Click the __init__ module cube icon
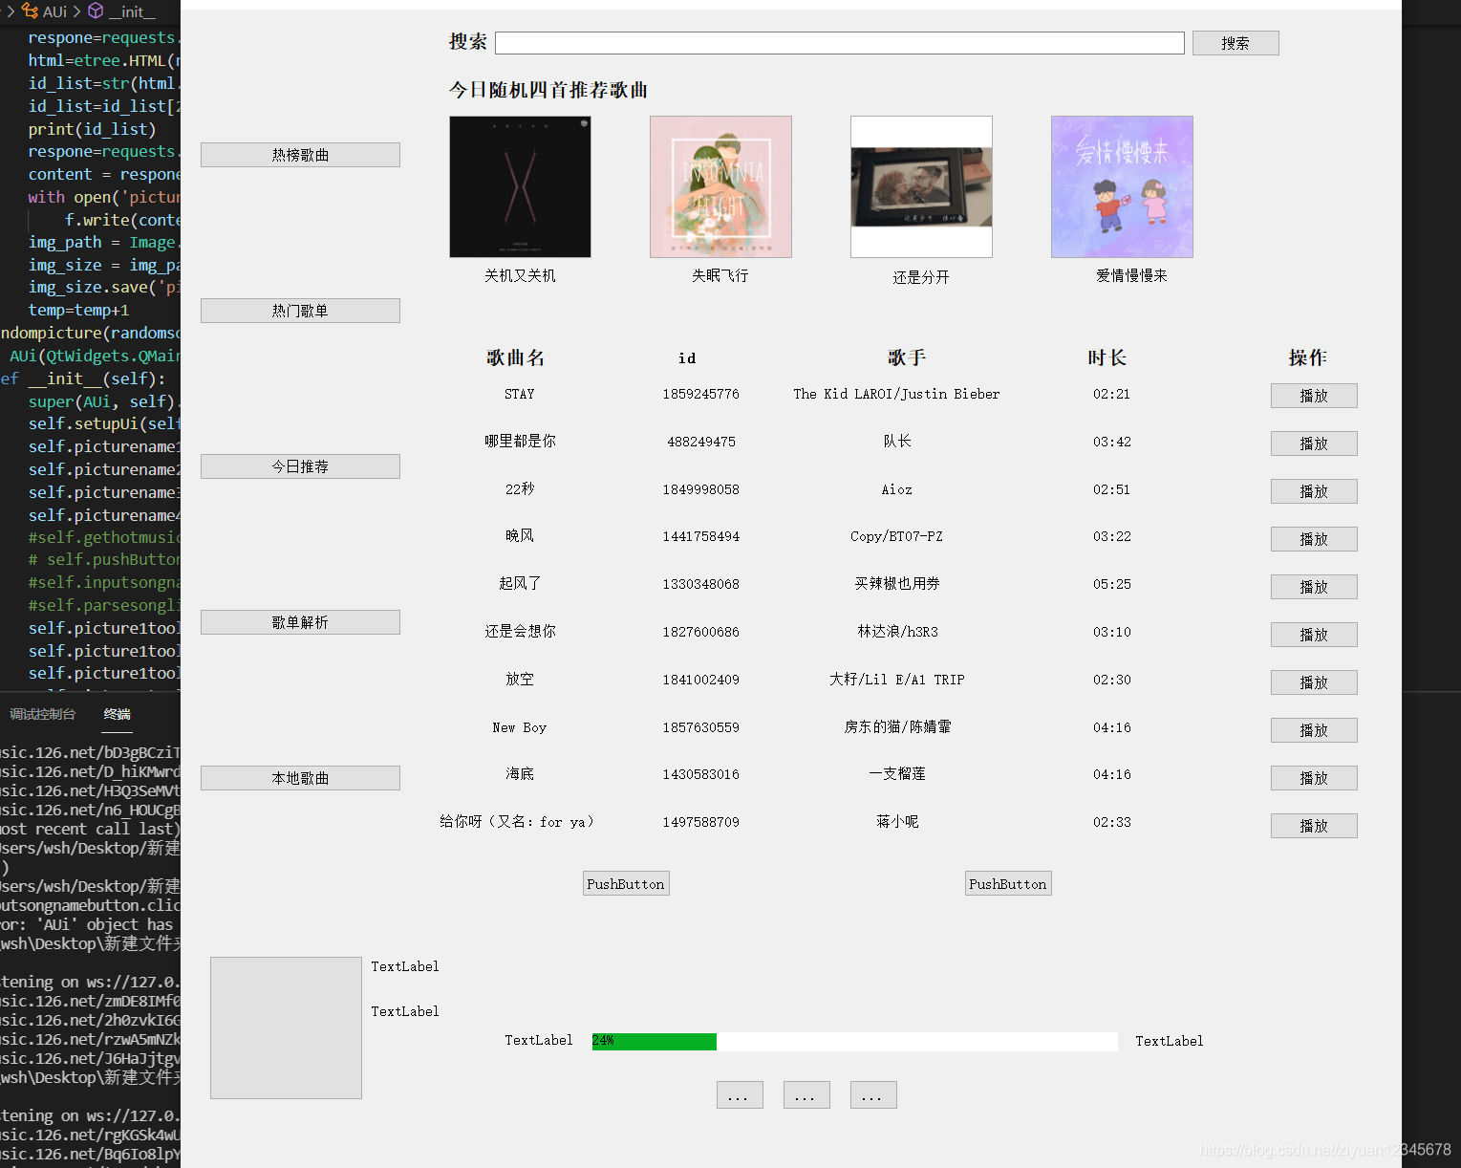The width and height of the screenshot is (1461, 1168). (x=95, y=11)
